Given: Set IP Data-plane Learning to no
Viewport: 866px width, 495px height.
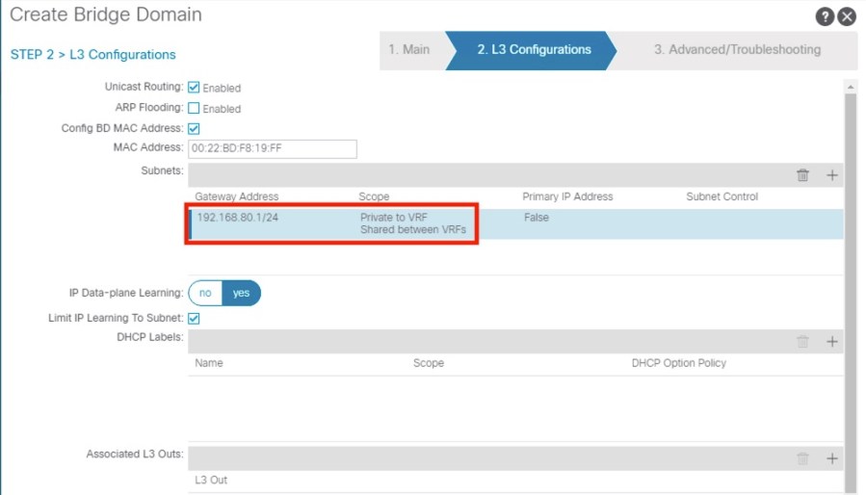Looking at the screenshot, I should click(x=205, y=293).
